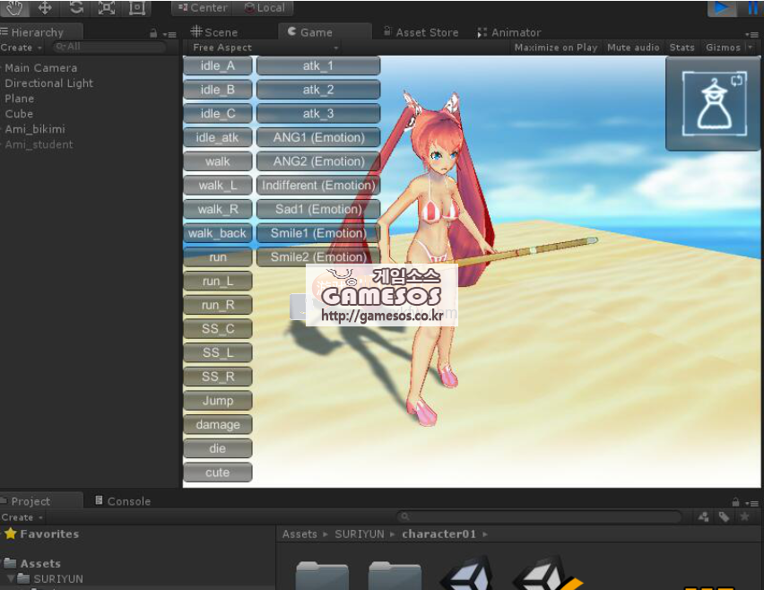Click the Play button
Image resolution: width=764 pixels, height=590 pixels.
[x=722, y=7]
